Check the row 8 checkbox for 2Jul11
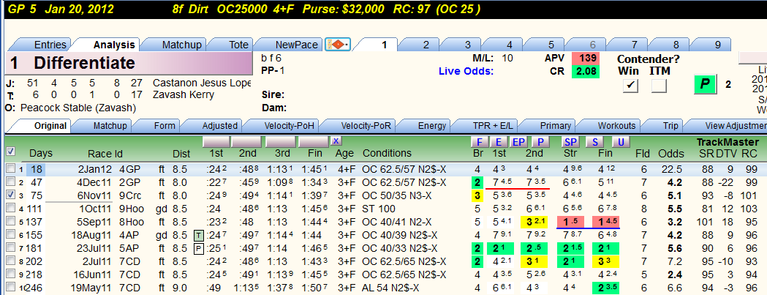 (10, 261)
